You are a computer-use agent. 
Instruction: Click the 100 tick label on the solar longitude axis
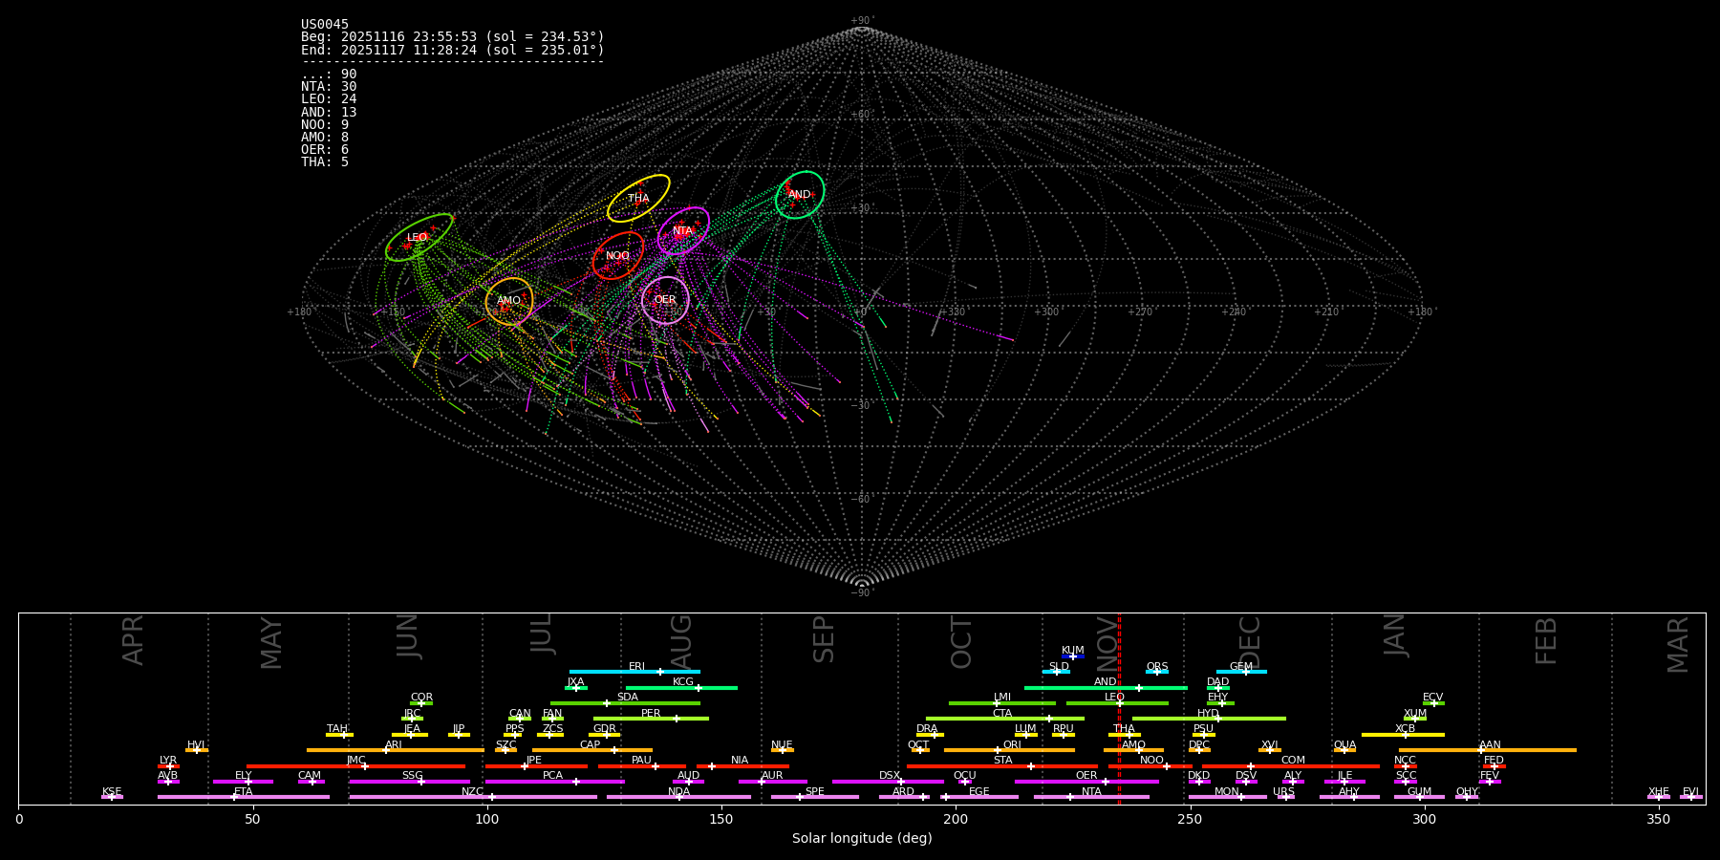[x=487, y=819]
